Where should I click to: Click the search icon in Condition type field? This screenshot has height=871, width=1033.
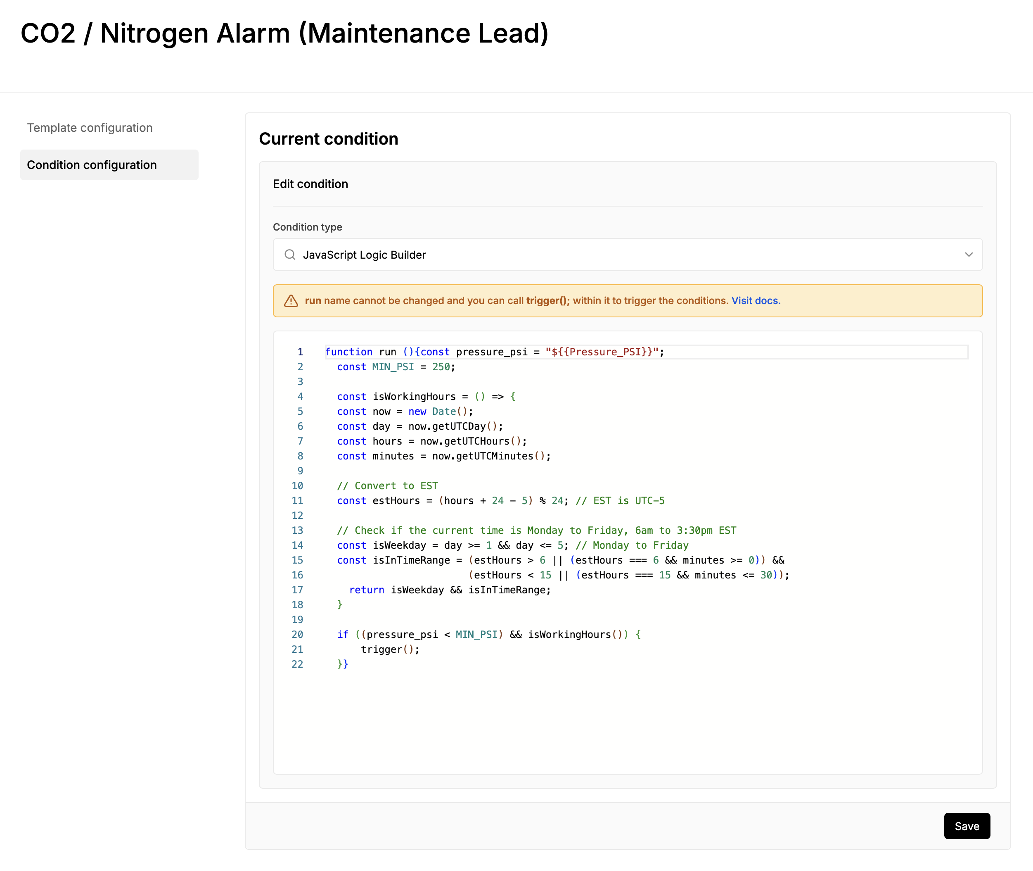[290, 255]
